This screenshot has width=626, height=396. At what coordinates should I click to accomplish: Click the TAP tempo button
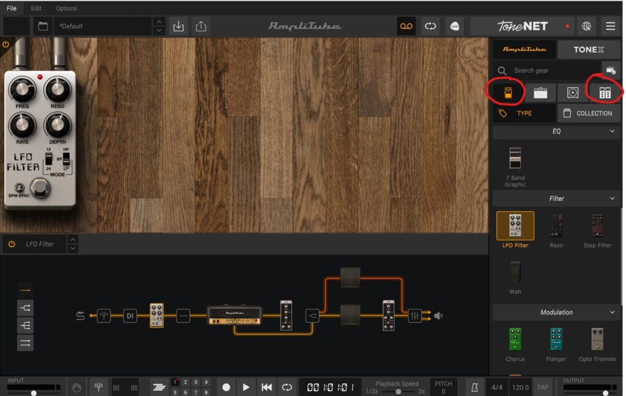542,387
